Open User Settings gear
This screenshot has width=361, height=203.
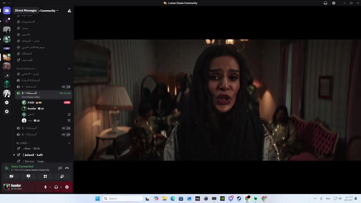tap(67, 187)
